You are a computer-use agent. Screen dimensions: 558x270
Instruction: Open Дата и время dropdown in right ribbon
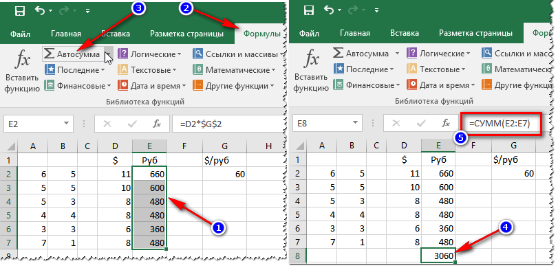[441, 85]
